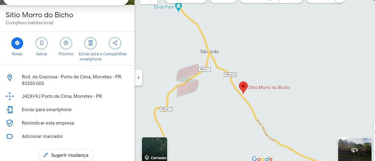This screenshot has height=161, width=375.
Task: Click the plus code dots icon
Action: click(x=10, y=96)
